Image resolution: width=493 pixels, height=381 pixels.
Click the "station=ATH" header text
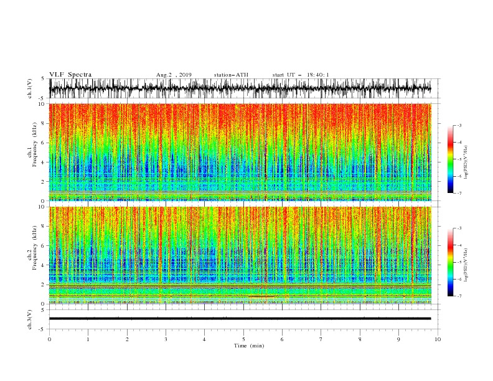(231, 75)
